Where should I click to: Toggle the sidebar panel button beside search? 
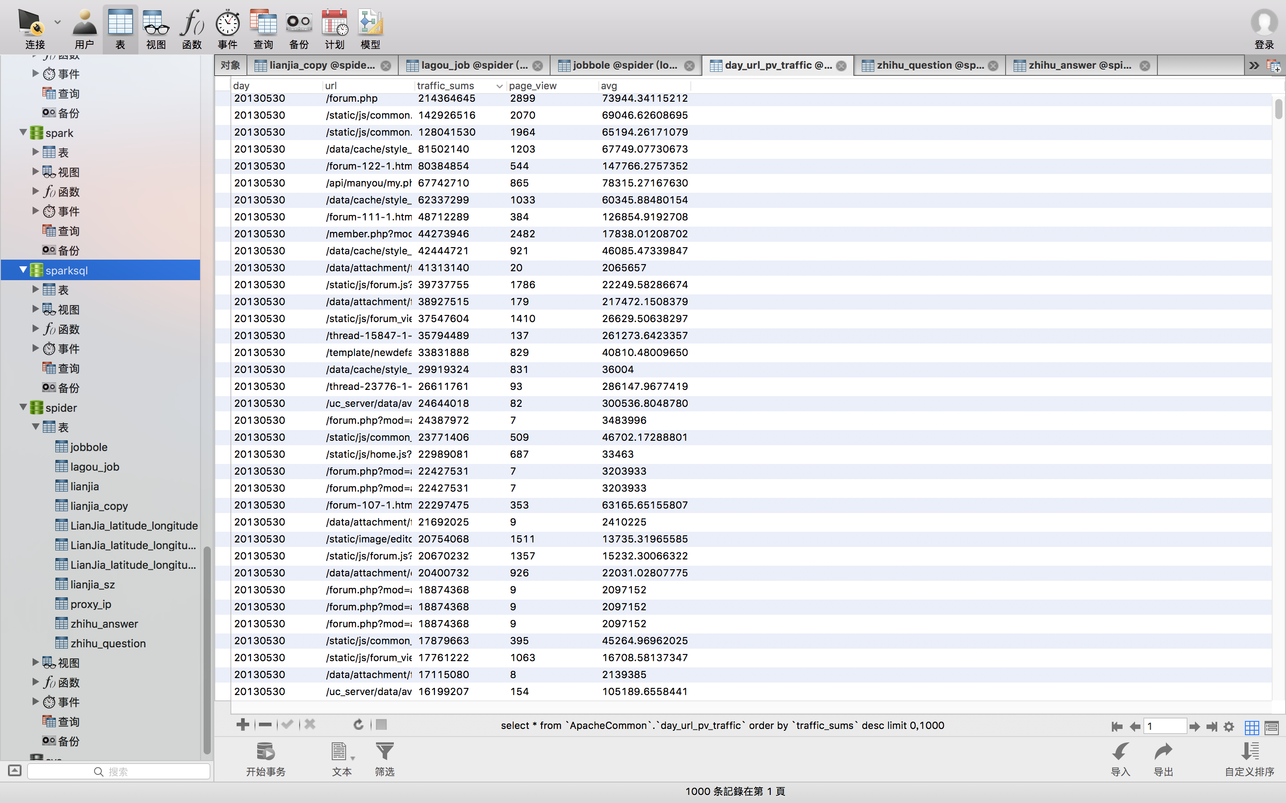(15, 770)
